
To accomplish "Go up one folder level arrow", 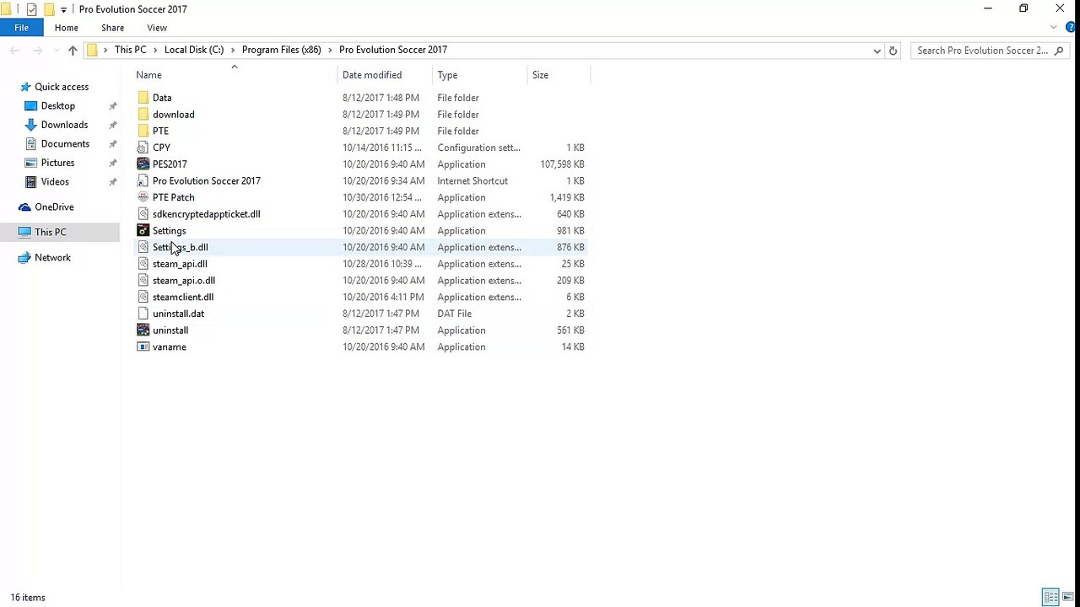I will pos(73,51).
